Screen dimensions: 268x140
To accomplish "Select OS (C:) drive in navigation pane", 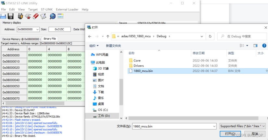I will 100,110.
